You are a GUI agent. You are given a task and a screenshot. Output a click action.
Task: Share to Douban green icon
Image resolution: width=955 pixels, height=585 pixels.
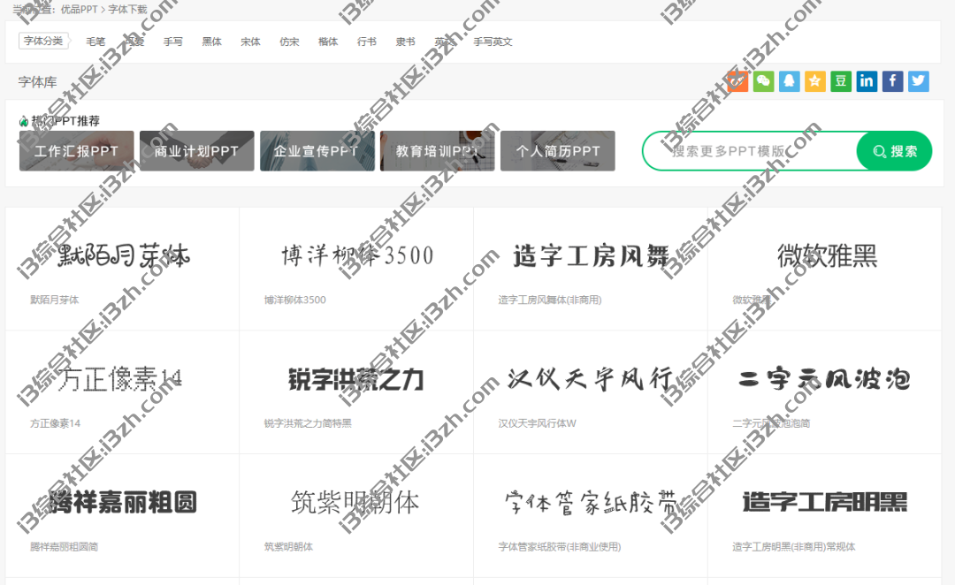(x=841, y=81)
